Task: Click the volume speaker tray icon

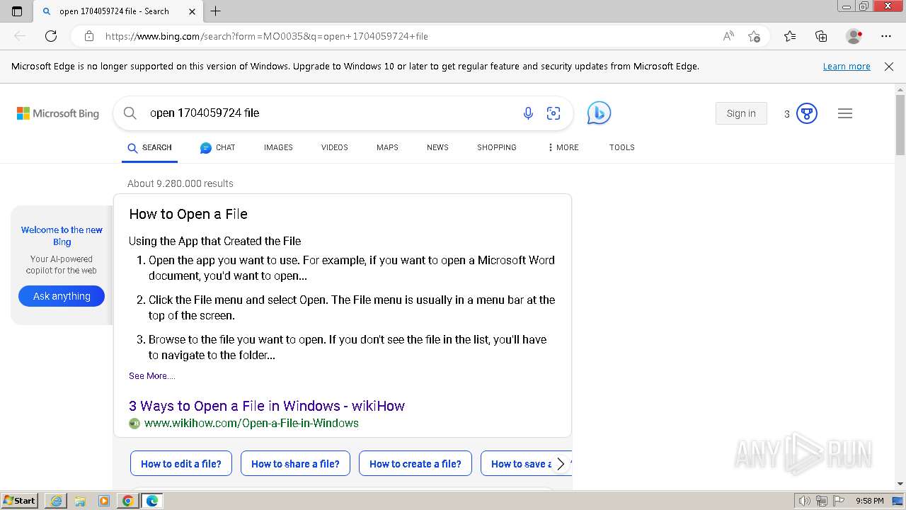Action: click(x=804, y=501)
